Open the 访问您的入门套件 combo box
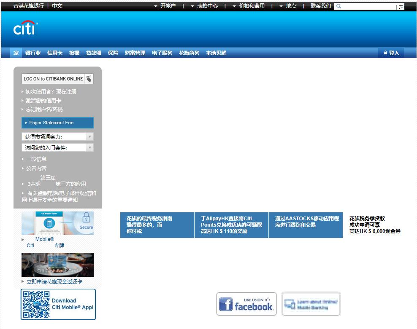This screenshot has height=329, width=417. pos(57,147)
